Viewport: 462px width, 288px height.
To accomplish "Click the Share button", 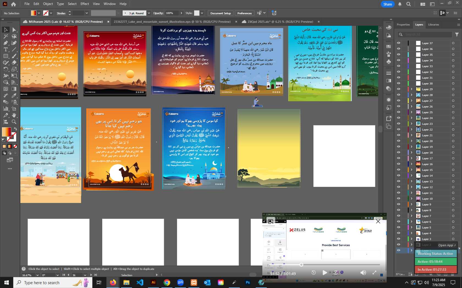I will [x=388, y=4].
